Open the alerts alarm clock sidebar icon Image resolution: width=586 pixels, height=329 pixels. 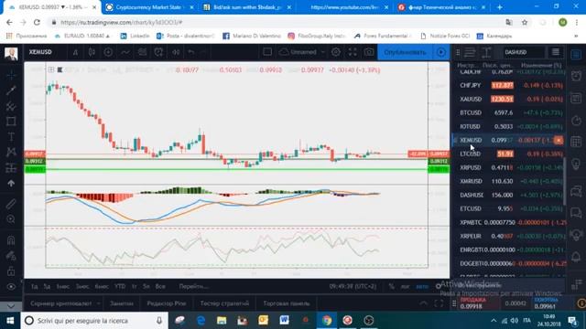pos(576,76)
